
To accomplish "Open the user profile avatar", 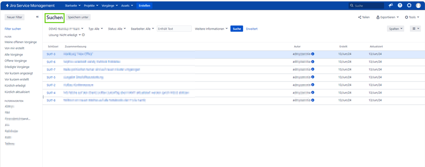I will point(418,6).
